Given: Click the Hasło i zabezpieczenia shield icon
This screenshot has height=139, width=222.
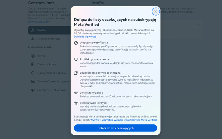Looking at the screenshot, I should (33, 73).
